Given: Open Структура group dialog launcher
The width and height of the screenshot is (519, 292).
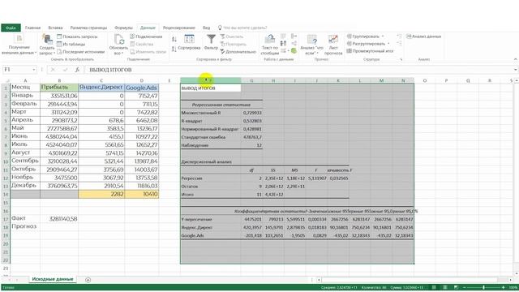Looking at the screenshot, I should [401, 59].
